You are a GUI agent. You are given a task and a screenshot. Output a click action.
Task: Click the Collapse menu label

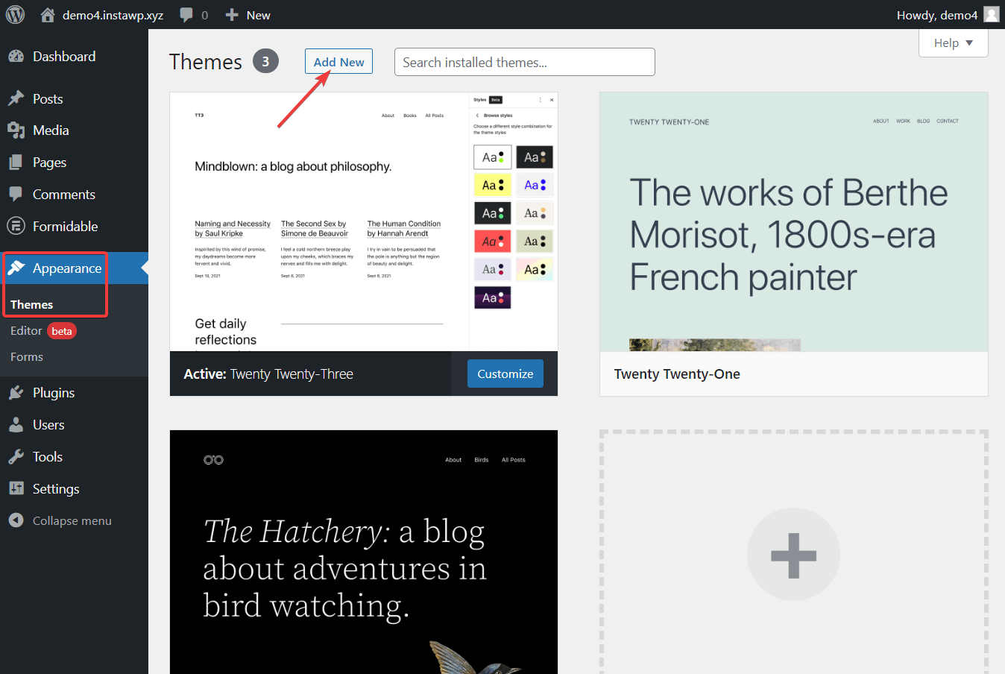click(72, 521)
